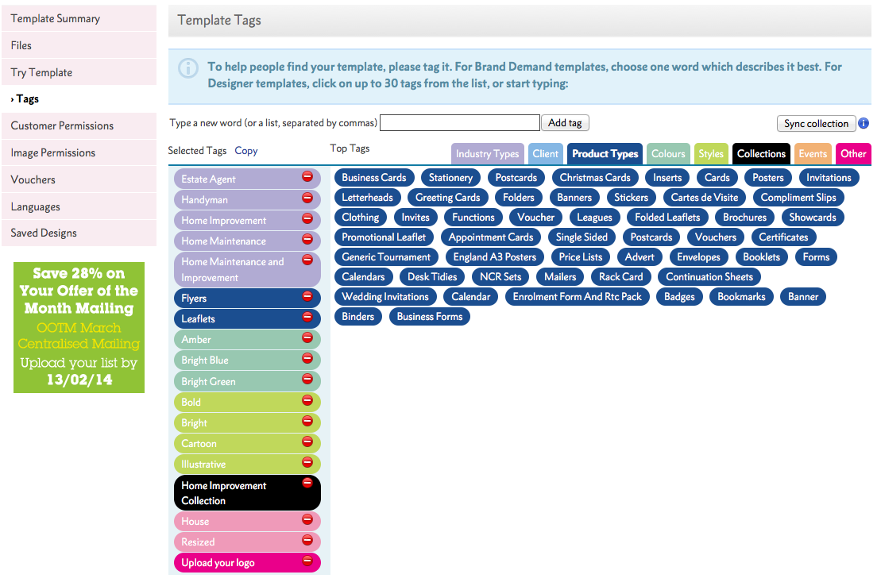The height and width of the screenshot is (586, 881).
Task: Add the Cartes de Visite tag
Action: coord(705,197)
